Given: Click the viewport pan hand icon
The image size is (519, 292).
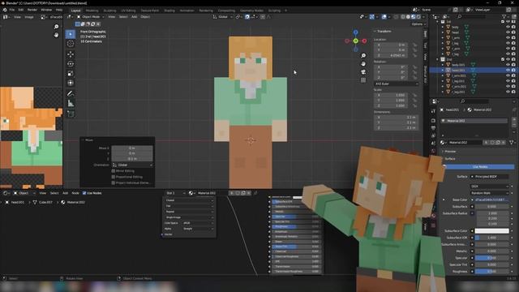Looking at the screenshot, I should tap(363, 63).
